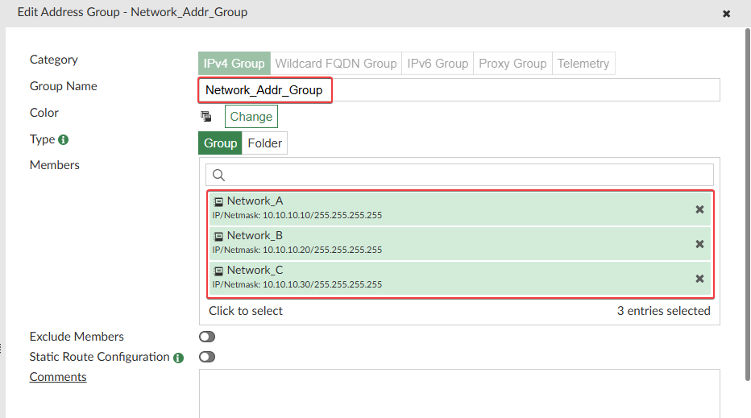This screenshot has width=751, height=418.
Task: Click the dialog's vertical scrollbar
Action: coord(747,205)
